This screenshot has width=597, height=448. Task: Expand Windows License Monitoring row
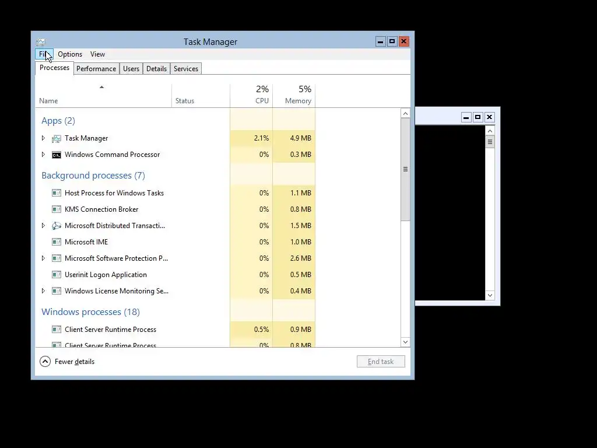[43, 292]
